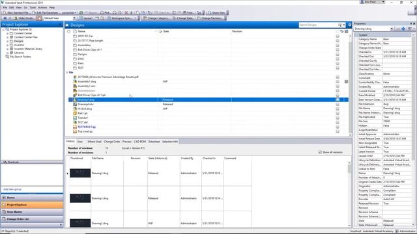Switch to the Preview tab

(127, 142)
